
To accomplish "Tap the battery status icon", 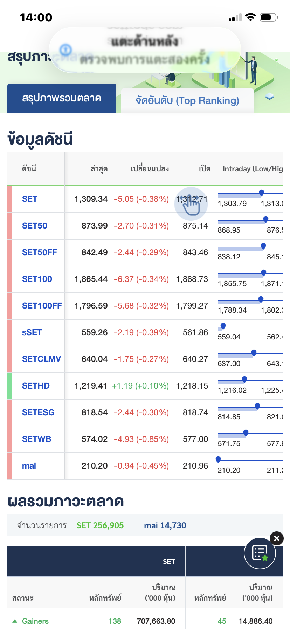I will click(x=269, y=18).
